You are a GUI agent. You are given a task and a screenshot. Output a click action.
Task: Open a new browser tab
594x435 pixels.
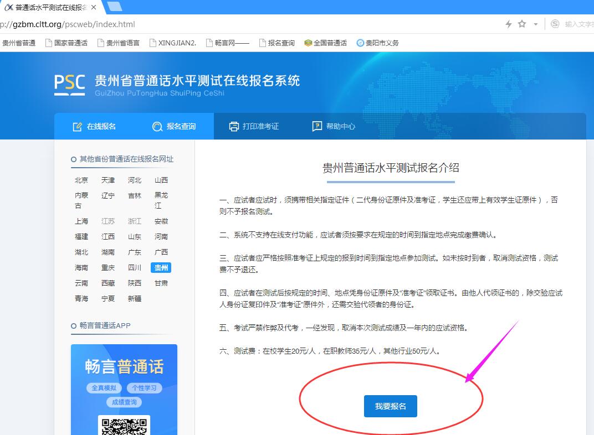coord(114,7)
